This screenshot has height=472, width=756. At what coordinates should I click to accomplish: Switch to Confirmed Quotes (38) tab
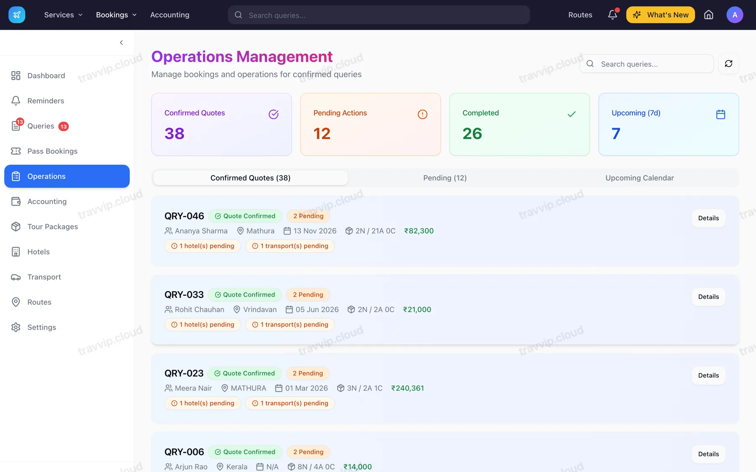point(250,178)
